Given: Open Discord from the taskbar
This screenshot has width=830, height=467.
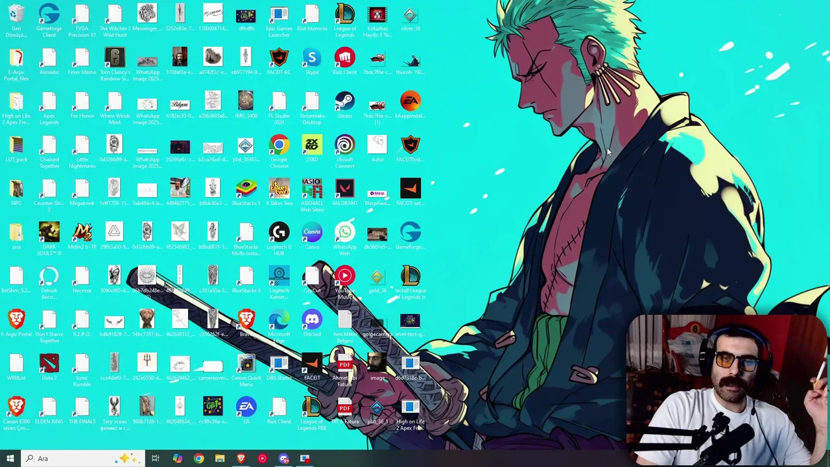Looking at the screenshot, I should click(283, 459).
